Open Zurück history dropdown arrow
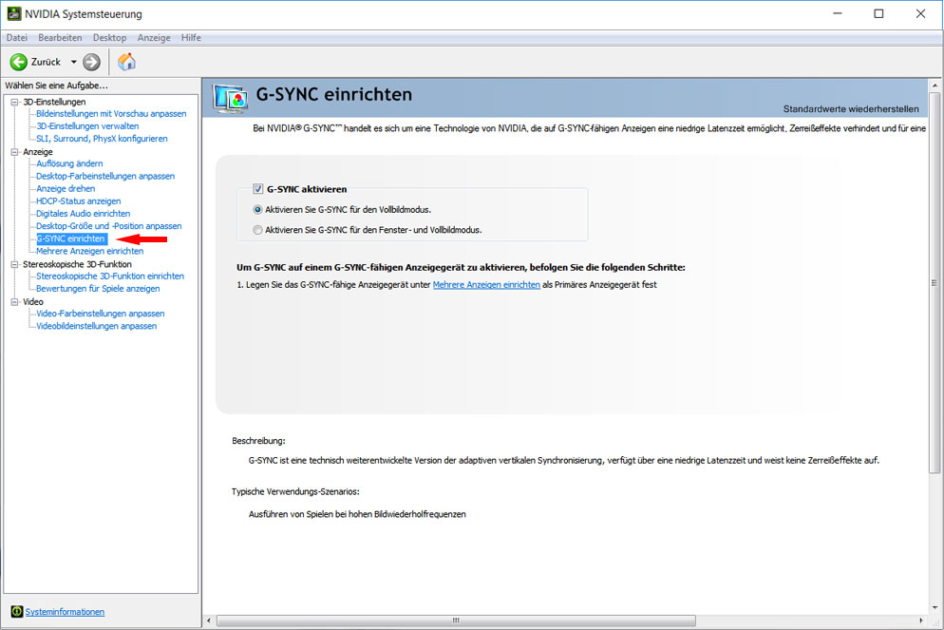 pyautogui.click(x=73, y=62)
